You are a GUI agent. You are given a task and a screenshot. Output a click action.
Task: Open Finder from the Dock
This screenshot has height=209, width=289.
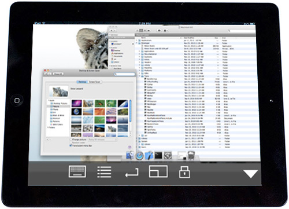[x=130, y=155]
